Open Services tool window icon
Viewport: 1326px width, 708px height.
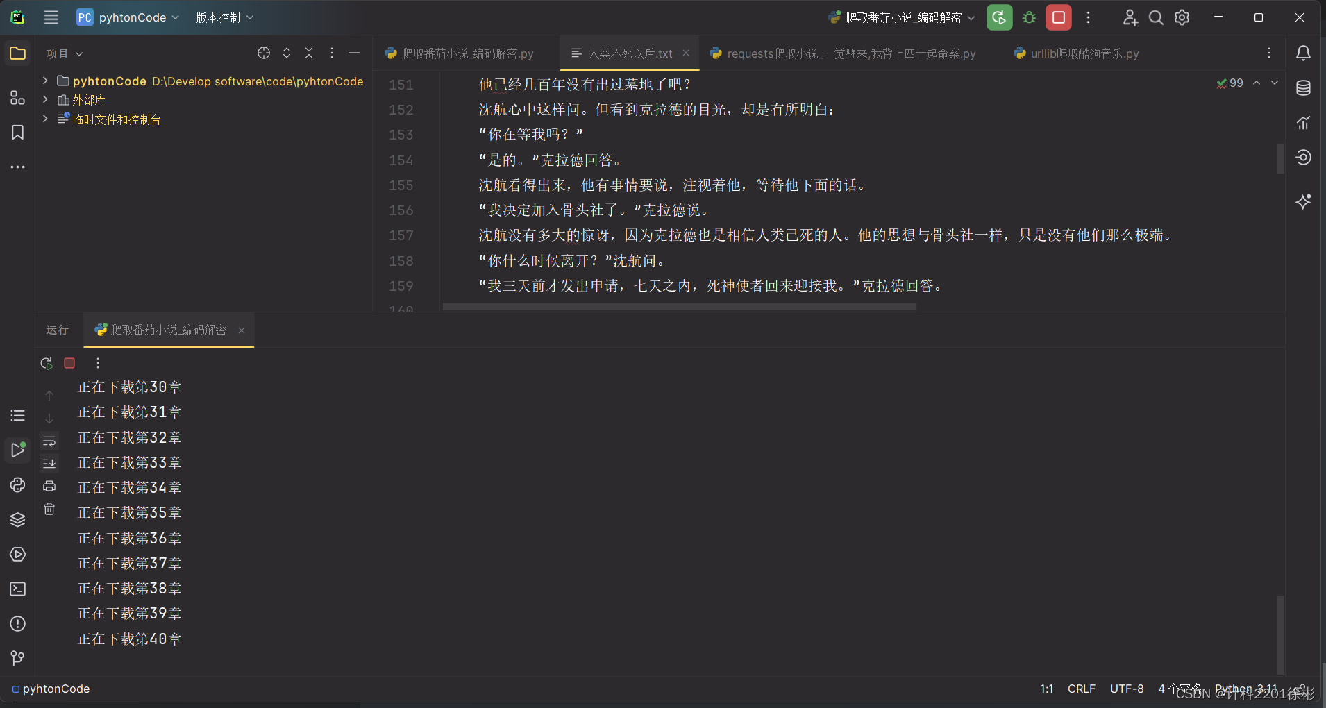point(18,555)
